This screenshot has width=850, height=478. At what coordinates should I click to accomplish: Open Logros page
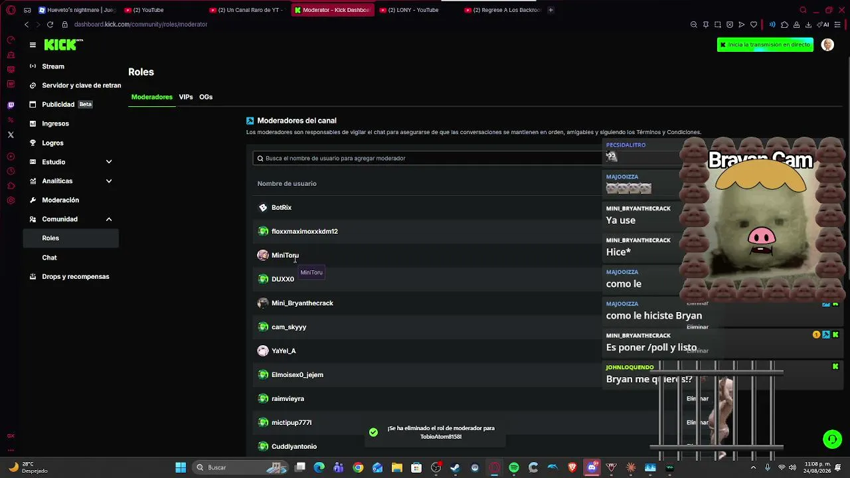pyautogui.click(x=52, y=143)
